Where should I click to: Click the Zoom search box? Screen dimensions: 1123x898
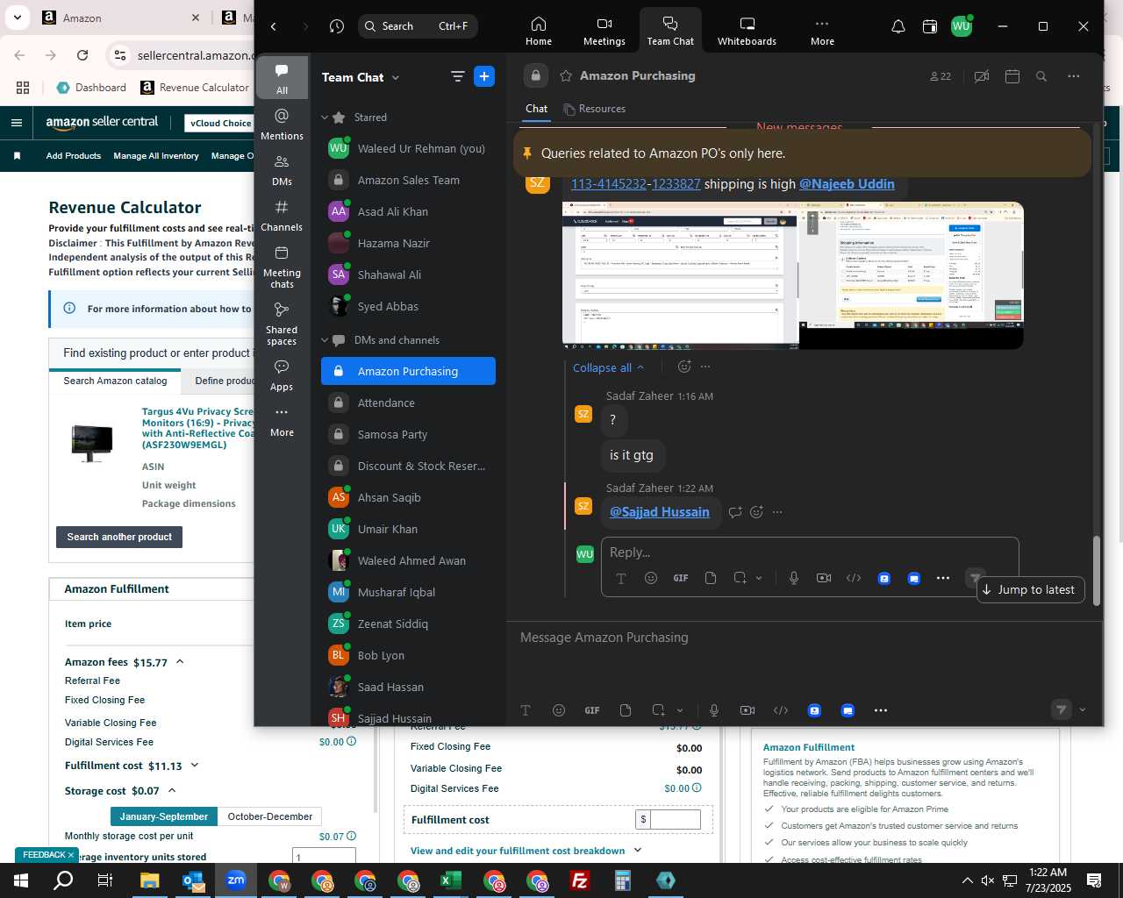point(418,26)
